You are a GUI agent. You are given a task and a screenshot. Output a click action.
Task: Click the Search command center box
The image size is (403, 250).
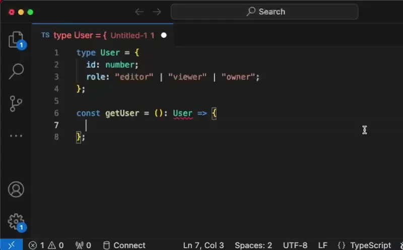coord(264,12)
